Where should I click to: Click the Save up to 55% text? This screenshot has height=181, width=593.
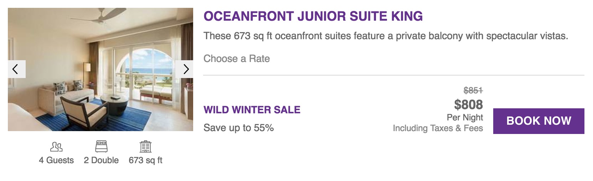238,128
